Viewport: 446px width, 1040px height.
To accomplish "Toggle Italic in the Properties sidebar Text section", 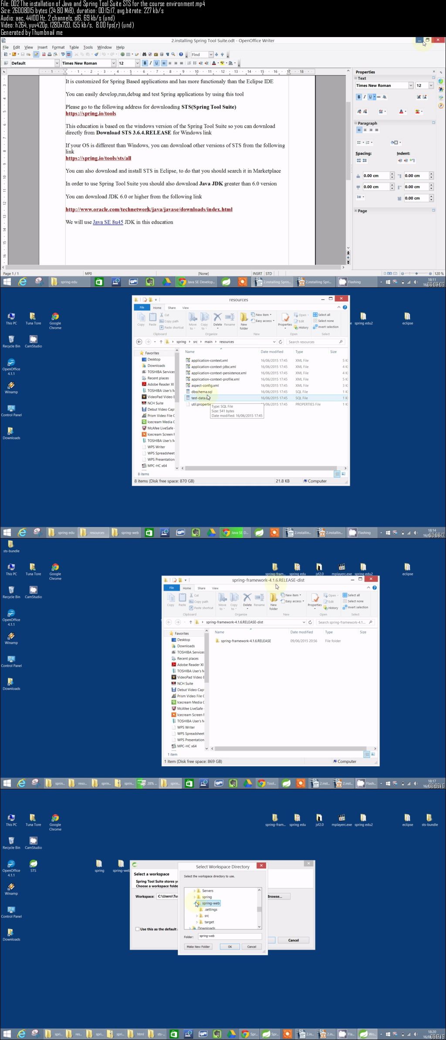I will (365, 97).
